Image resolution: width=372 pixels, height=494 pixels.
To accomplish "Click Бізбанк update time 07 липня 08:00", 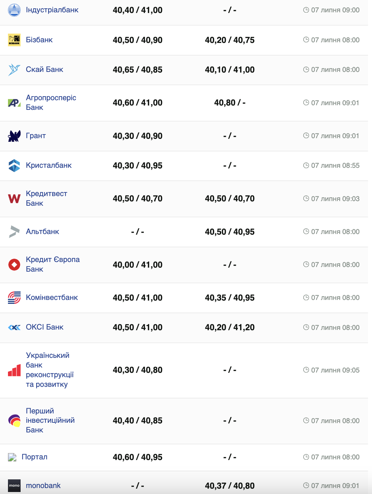I will [x=335, y=40].
